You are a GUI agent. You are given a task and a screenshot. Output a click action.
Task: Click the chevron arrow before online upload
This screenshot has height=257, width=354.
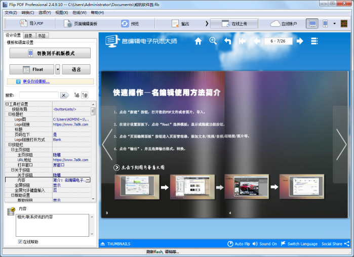207,23
